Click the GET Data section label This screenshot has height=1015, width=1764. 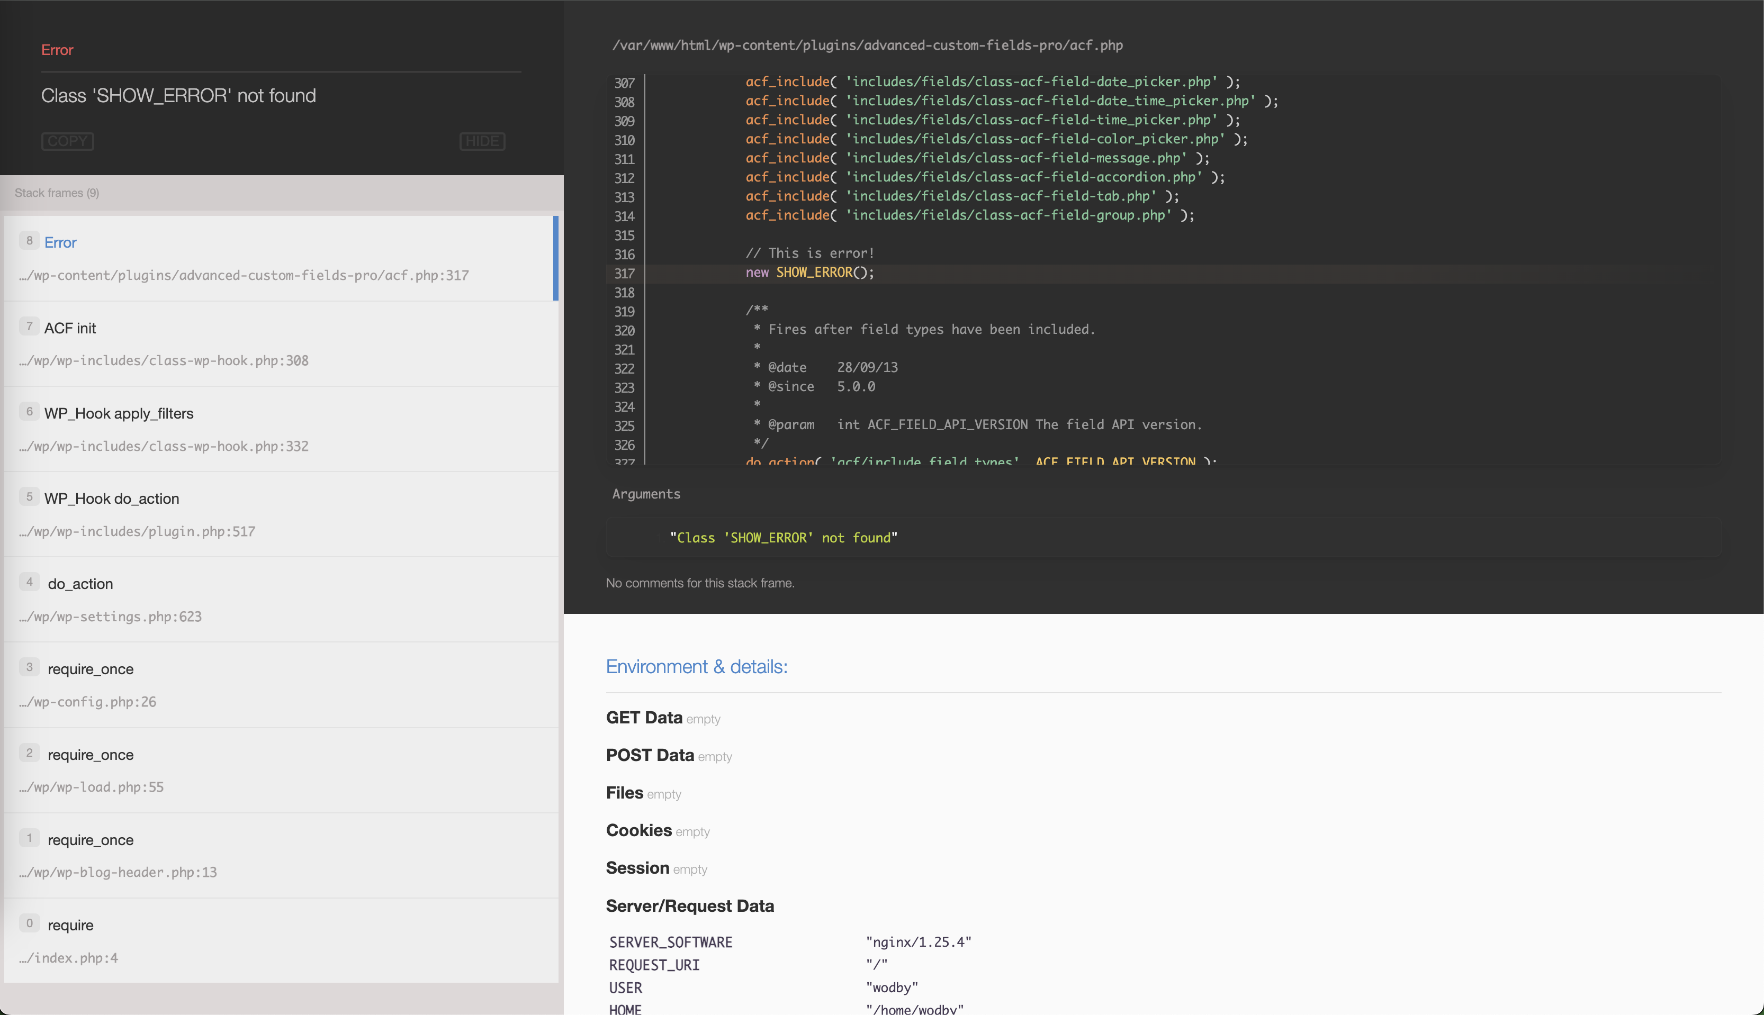[644, 718]
